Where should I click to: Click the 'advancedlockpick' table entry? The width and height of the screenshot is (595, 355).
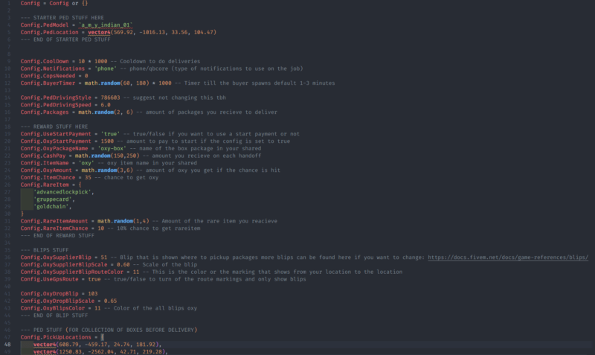point(63,192)
